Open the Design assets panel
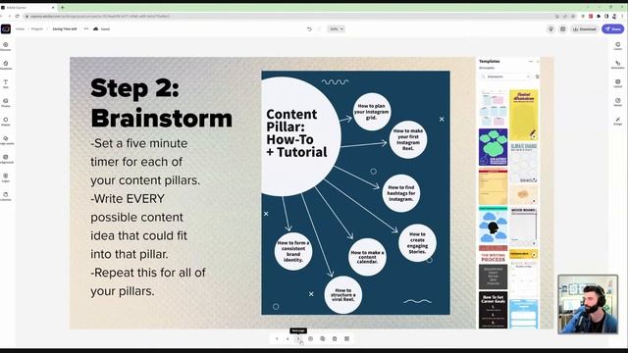Screen dimensions: 628x353 click(x=6, y=140)
